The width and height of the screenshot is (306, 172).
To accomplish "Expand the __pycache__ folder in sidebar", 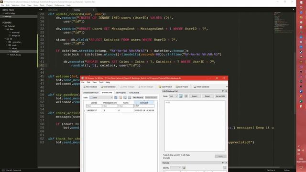I will [x=7, y=42].
